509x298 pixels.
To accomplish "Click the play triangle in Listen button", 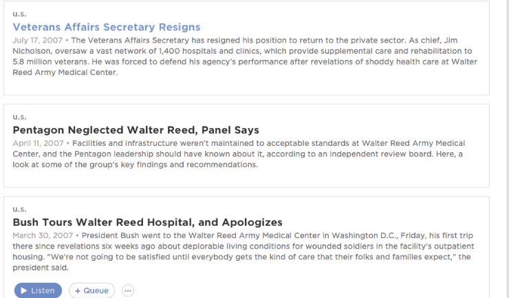I will point(24,290).
